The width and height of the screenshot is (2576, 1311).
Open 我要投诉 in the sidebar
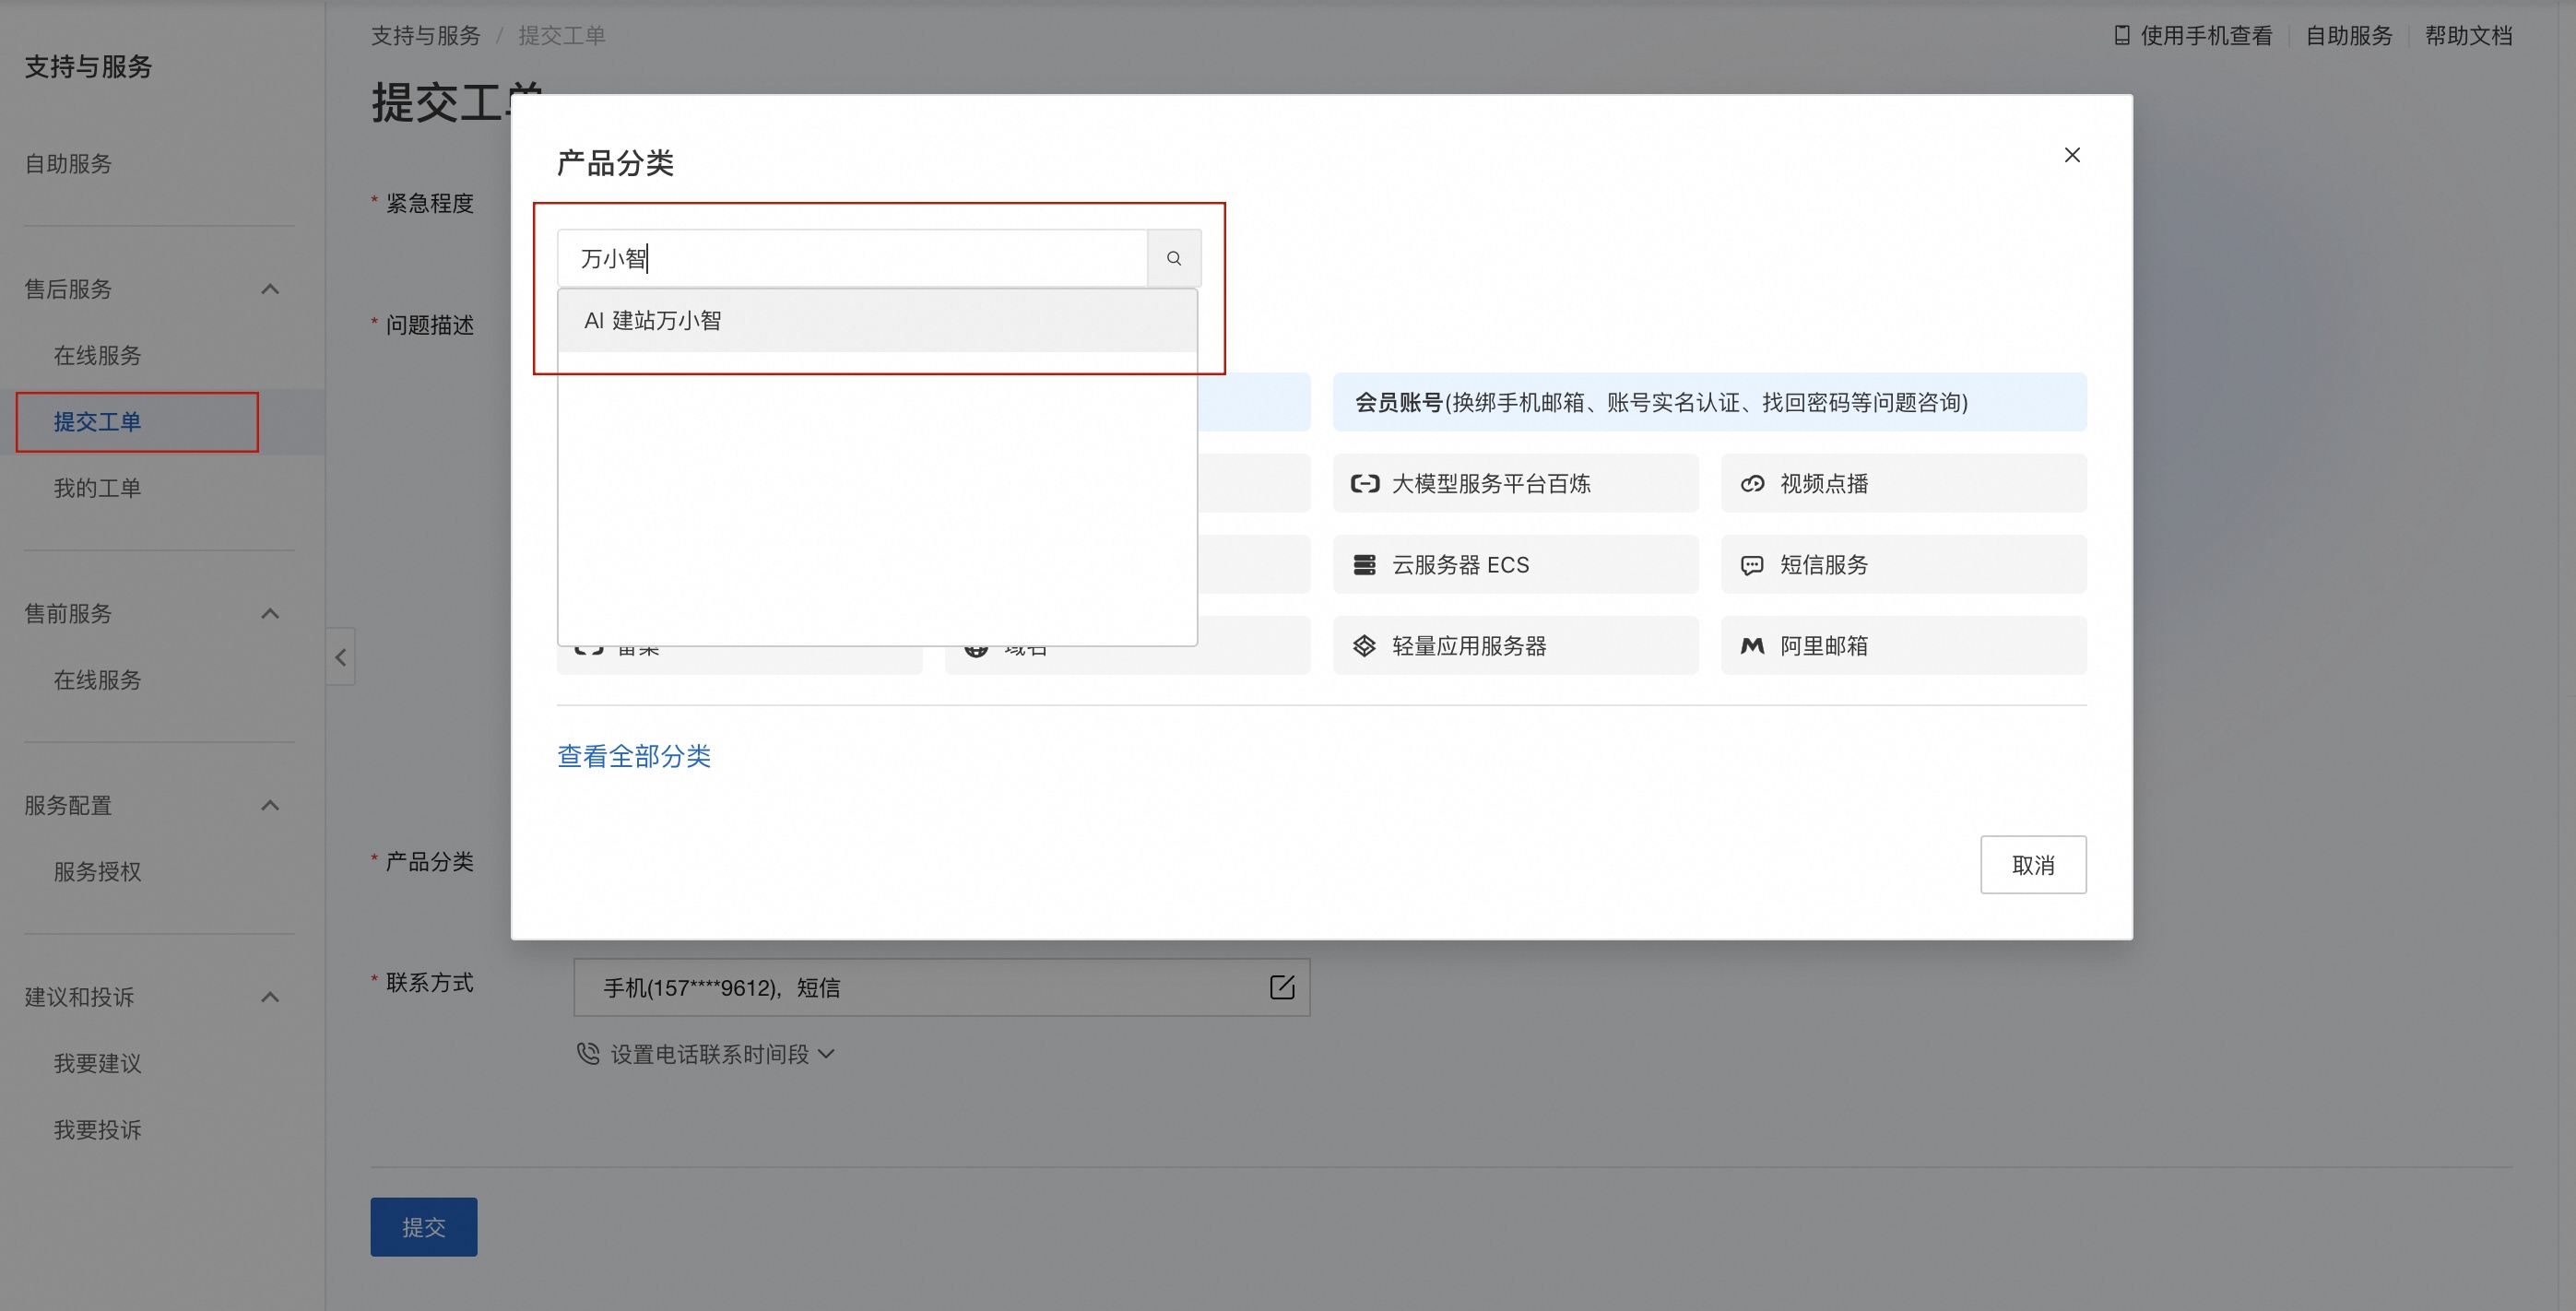point(97,1130)
